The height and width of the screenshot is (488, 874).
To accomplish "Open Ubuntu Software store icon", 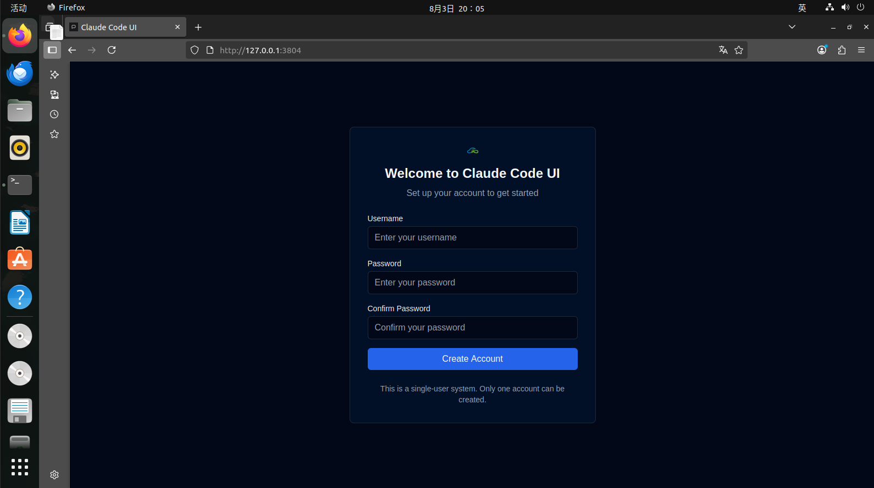I will [20, 260].
